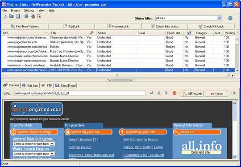This screenshot has height=167, width=241.
Task: Open Status filter dropdown
Action: 219,18
